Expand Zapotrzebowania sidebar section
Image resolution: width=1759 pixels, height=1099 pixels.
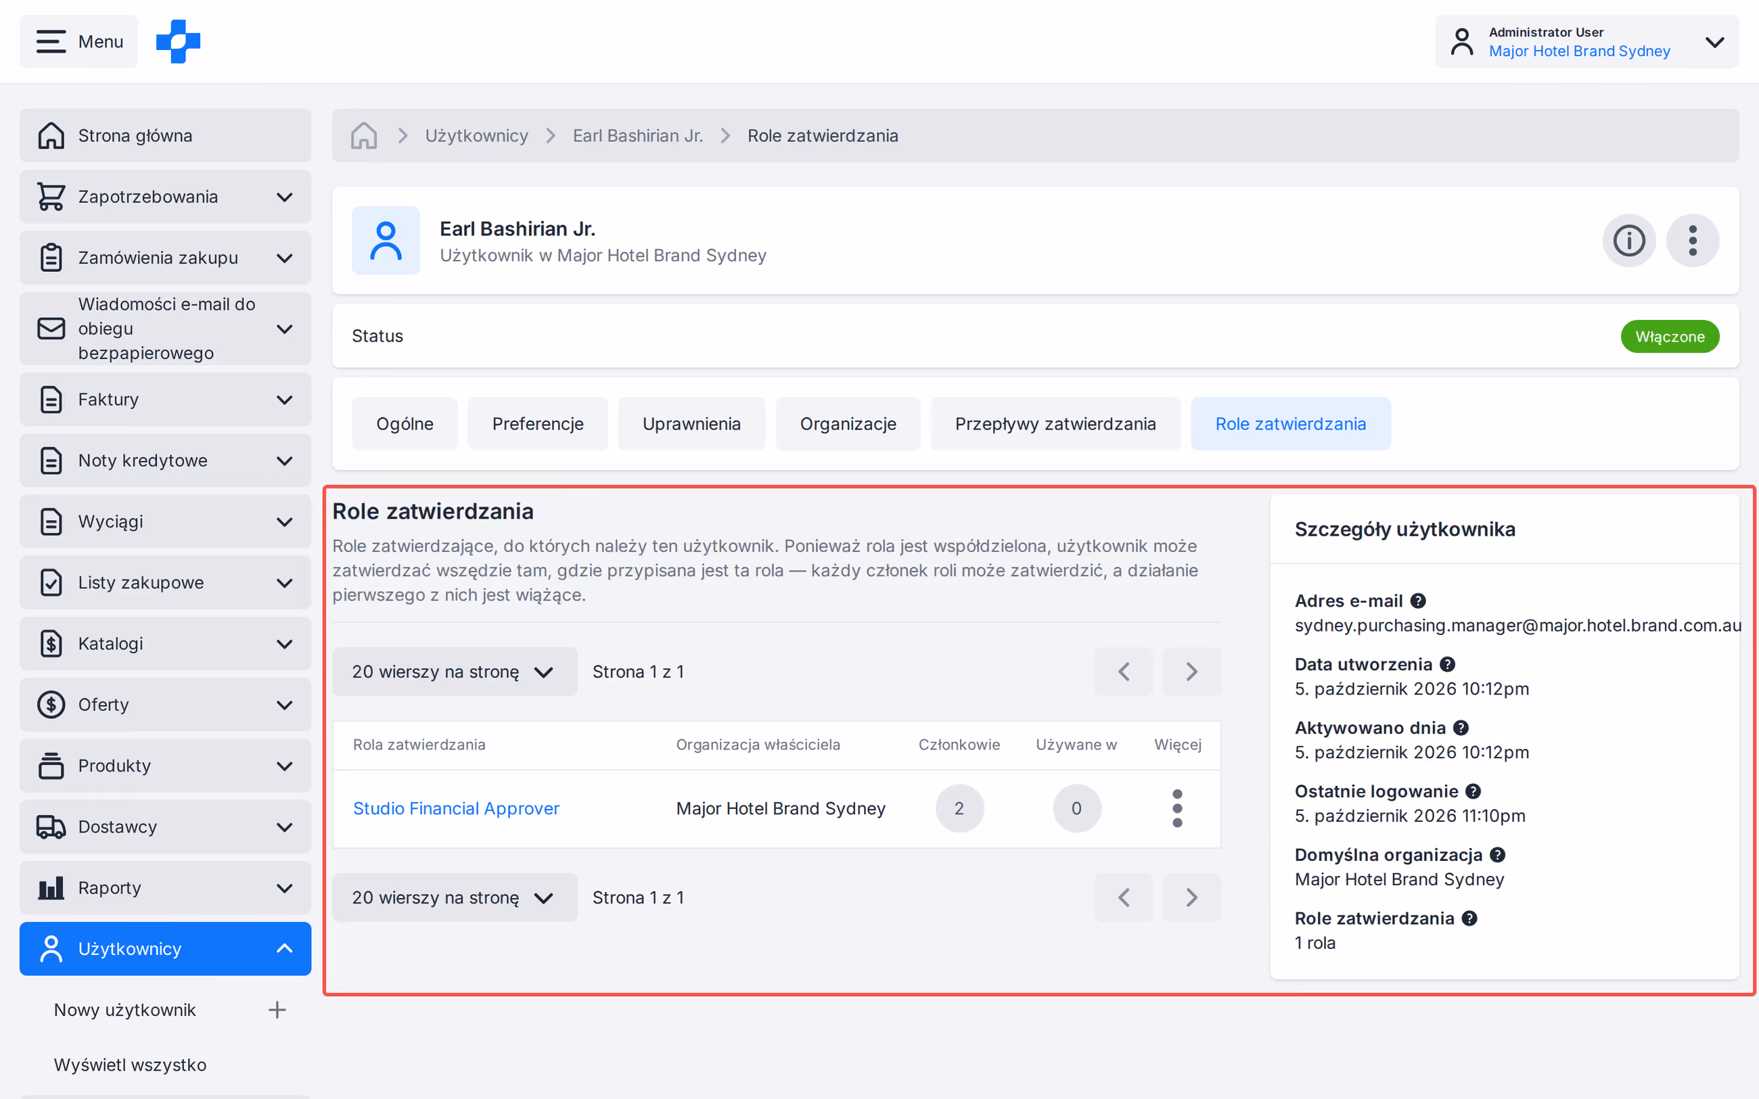click(165, 197)
